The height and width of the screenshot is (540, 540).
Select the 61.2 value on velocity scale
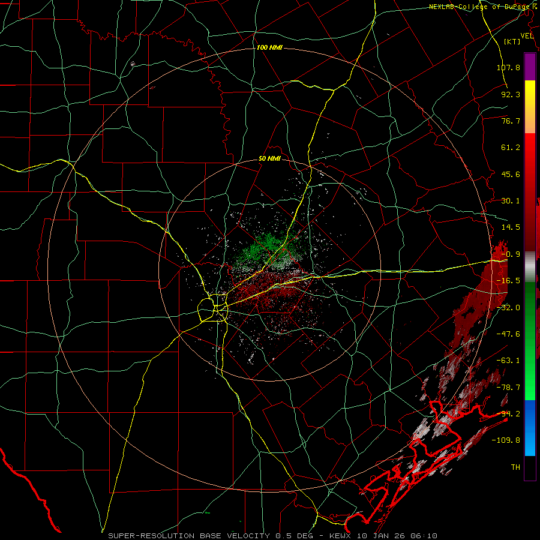(x=511, y=148)
